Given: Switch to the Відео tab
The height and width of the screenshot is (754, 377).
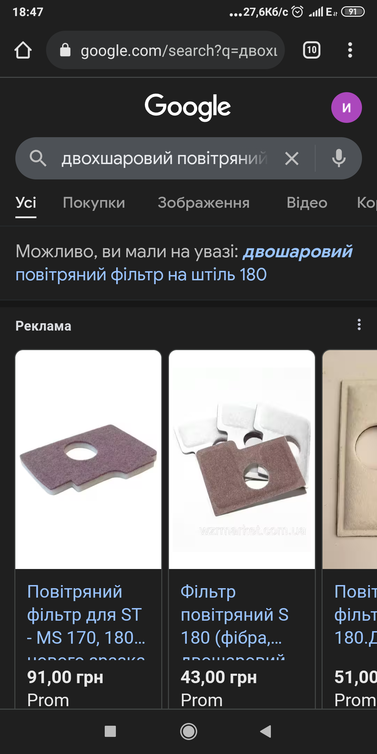Looking at the screenshot, I should (307, 203).
